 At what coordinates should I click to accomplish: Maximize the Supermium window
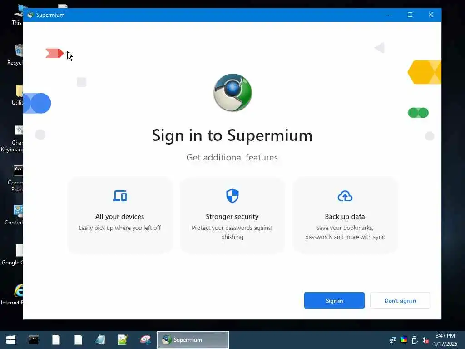[410, 15]
